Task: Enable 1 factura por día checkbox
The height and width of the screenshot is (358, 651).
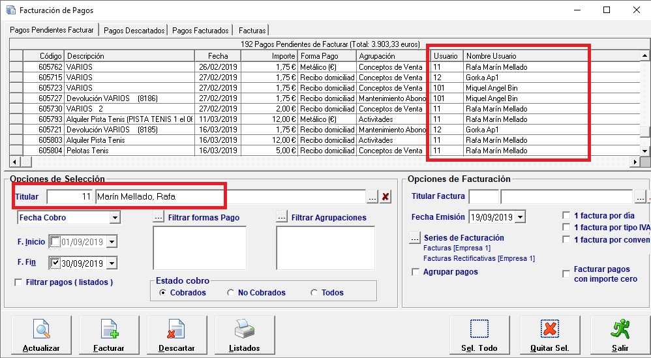Action: tap(566, 215)
